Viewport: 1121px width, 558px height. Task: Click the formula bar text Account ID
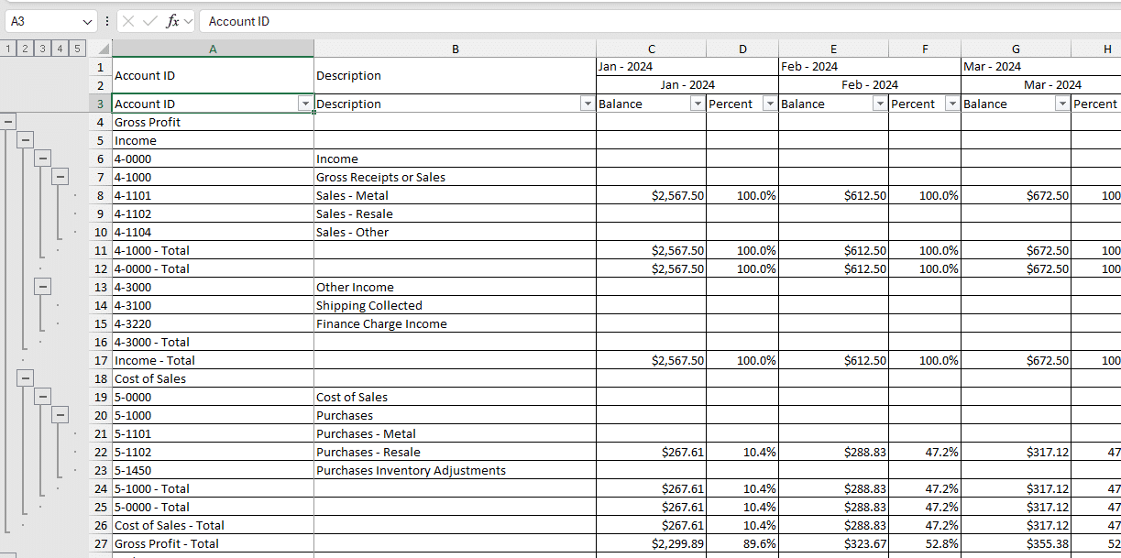(x=239, y=21)
